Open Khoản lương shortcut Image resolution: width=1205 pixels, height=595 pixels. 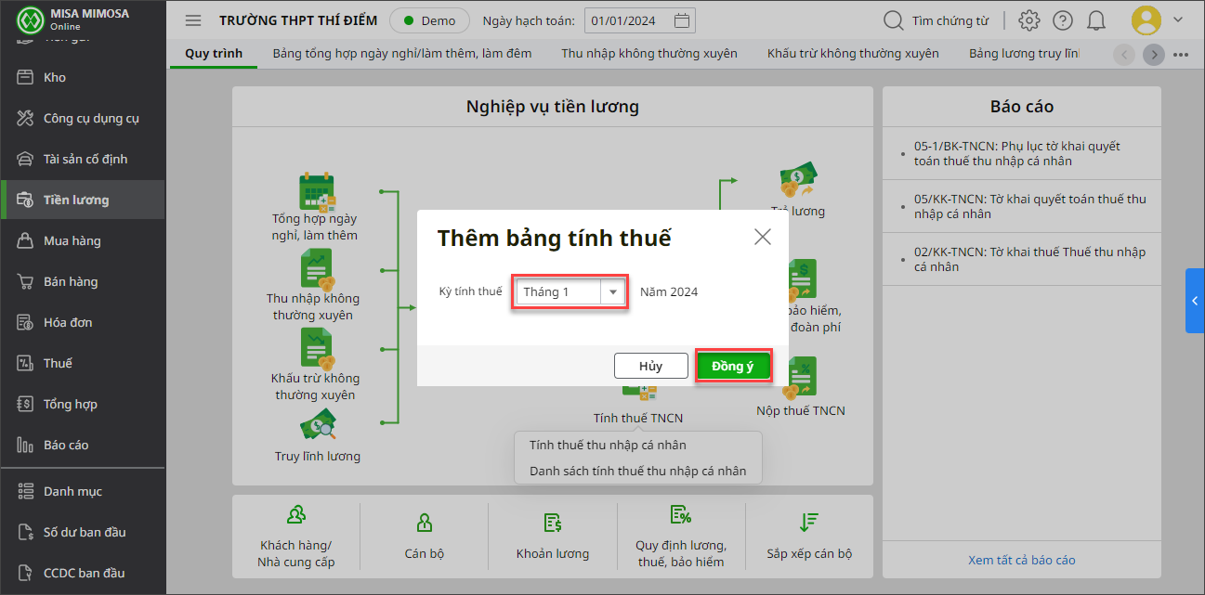(553, 537)
